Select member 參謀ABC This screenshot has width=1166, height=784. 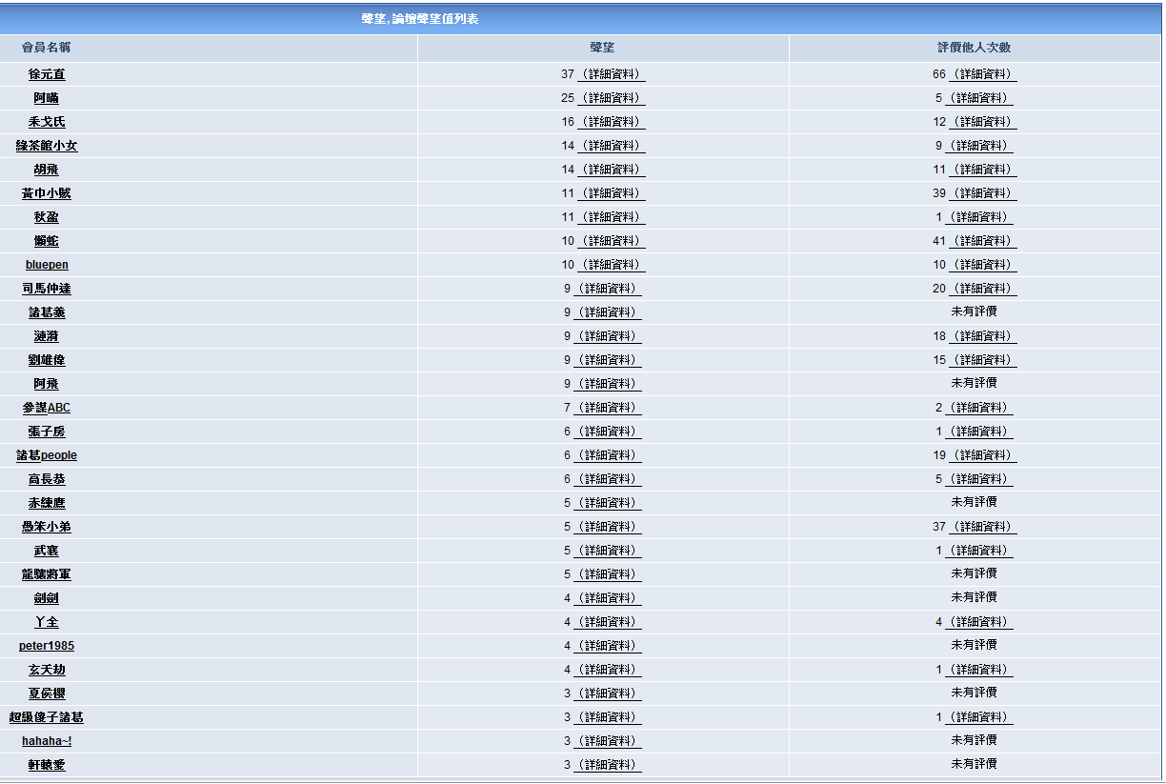[47, 408]
